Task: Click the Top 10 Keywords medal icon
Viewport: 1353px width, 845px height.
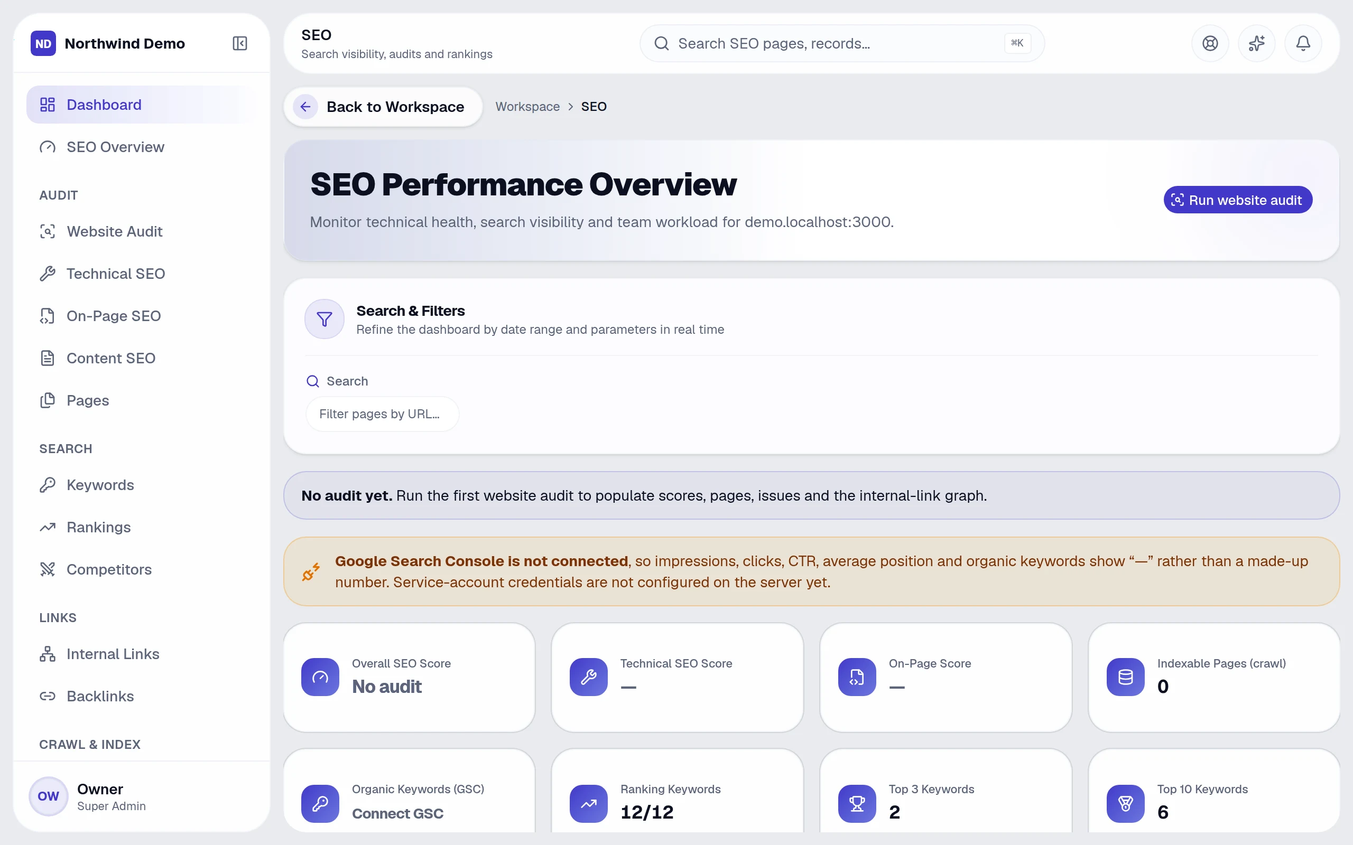Action: pyautogui.click(x=1125, y=804)
